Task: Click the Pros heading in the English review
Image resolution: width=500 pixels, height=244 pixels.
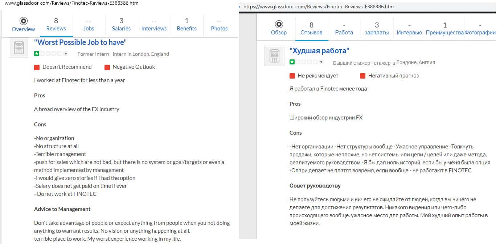Action: [x=40, y=96]
